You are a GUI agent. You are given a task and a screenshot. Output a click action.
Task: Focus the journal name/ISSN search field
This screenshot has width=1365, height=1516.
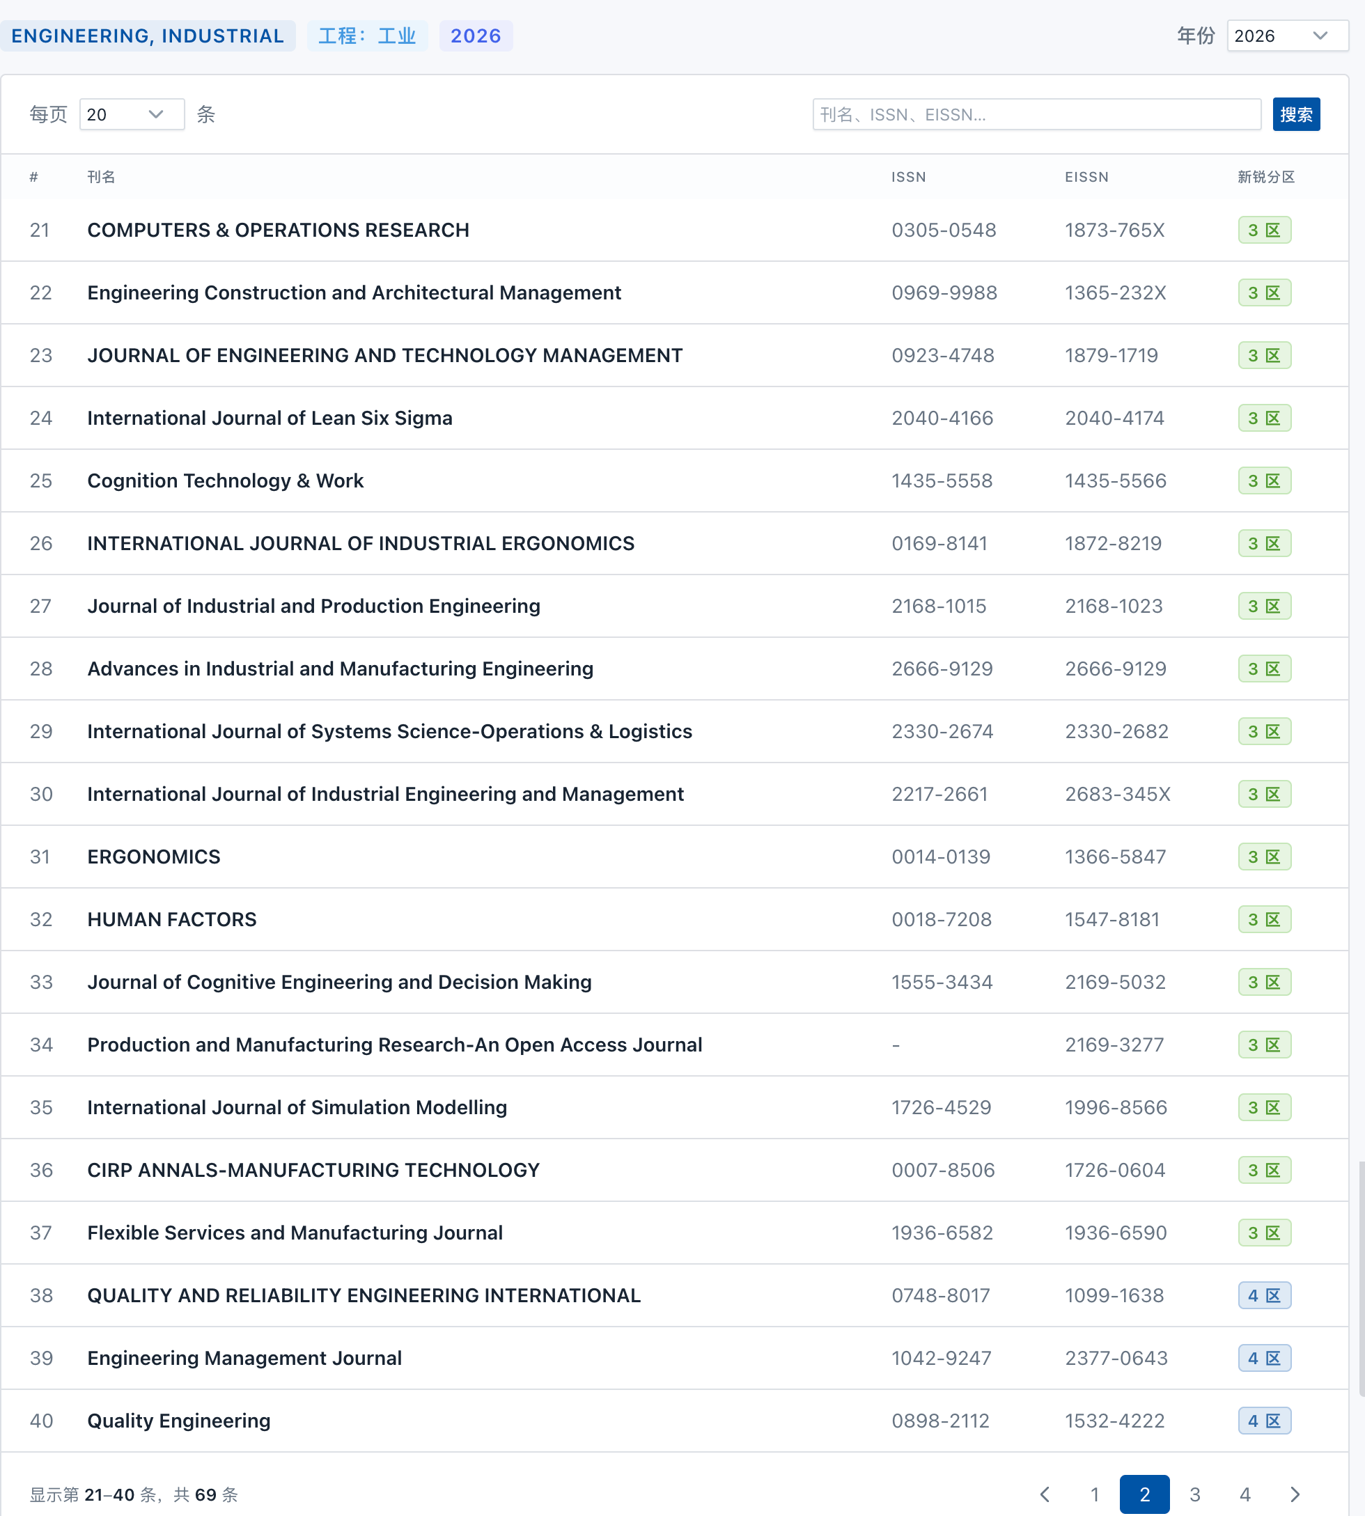[x=1036, y=114]
